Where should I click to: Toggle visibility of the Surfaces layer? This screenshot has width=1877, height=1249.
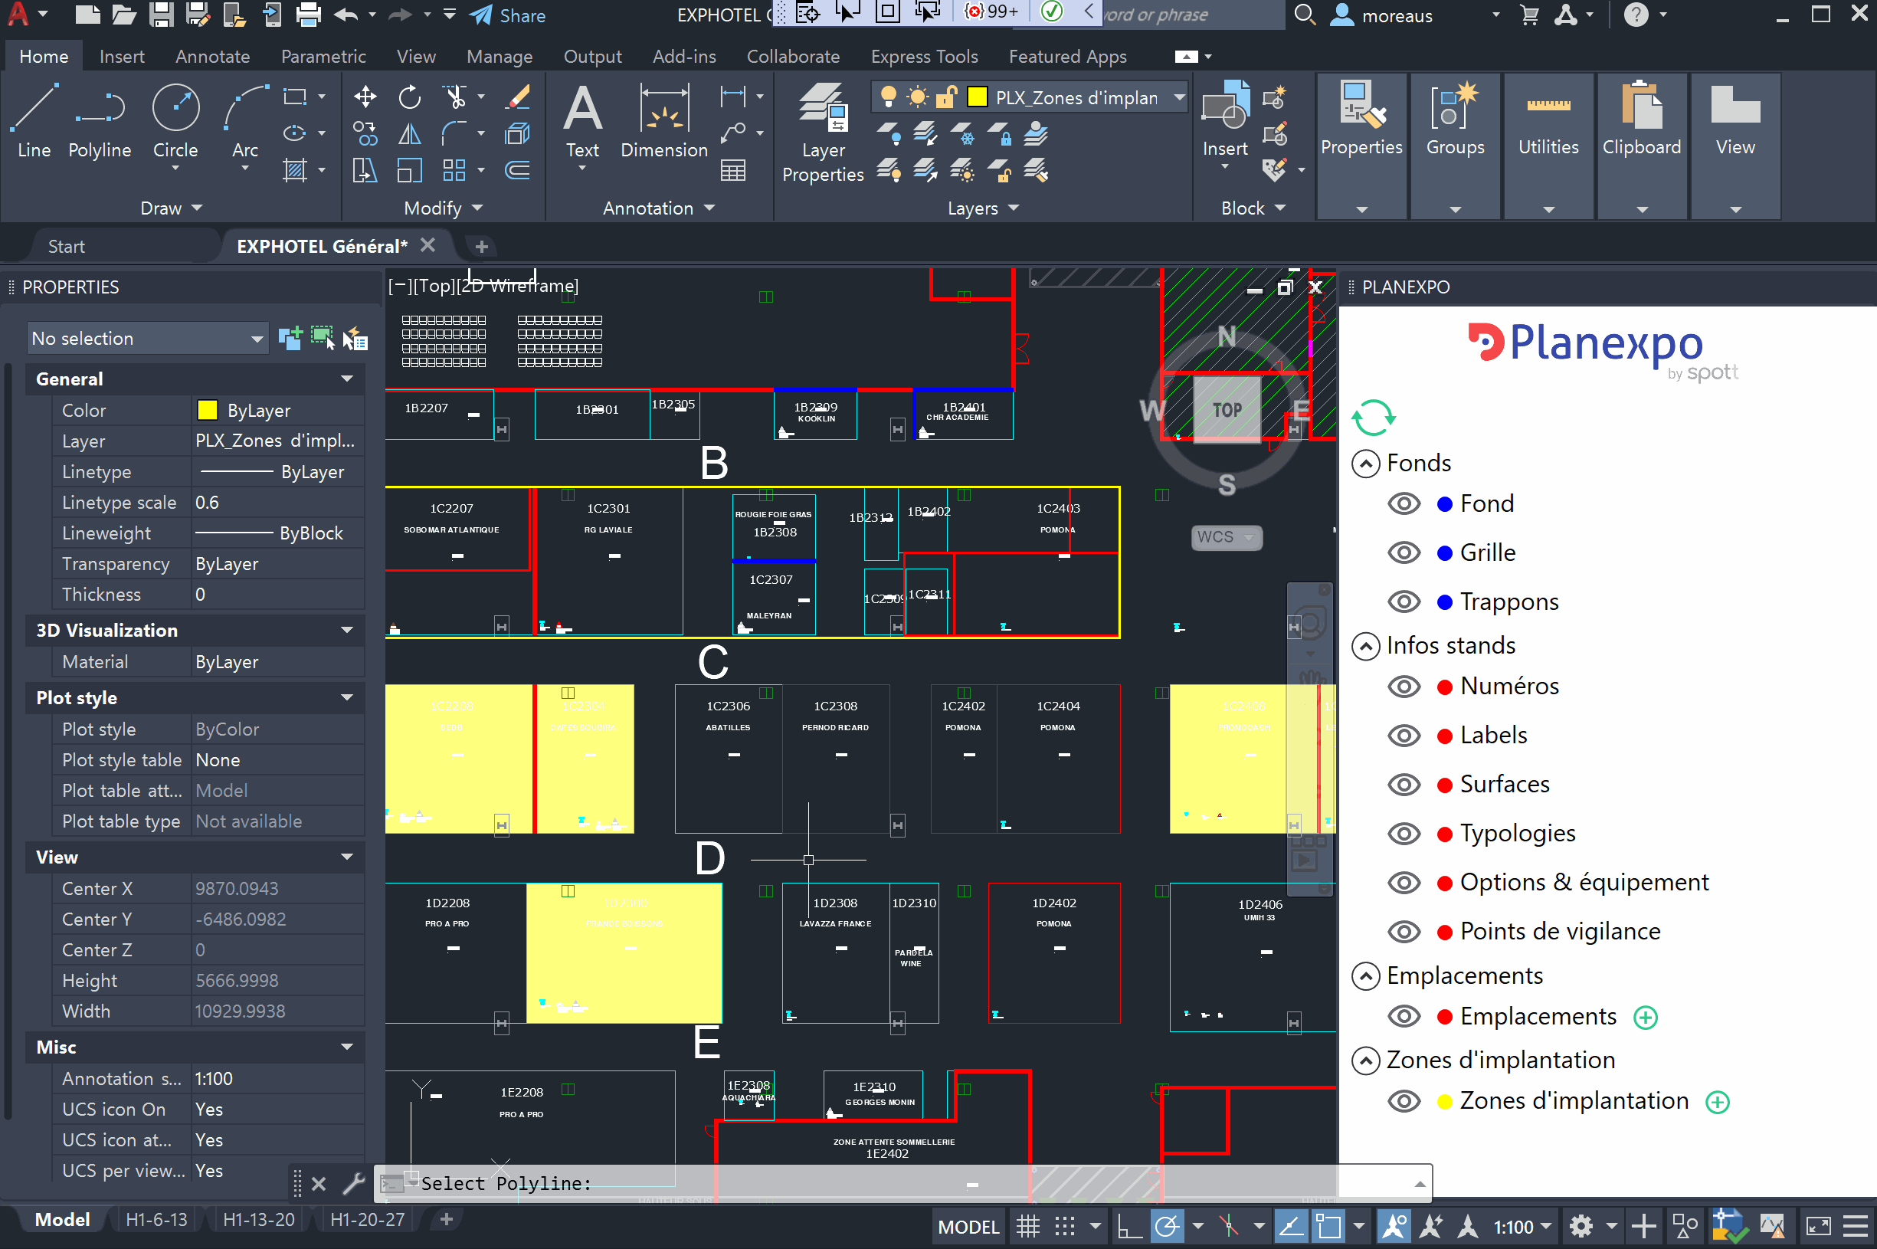click(x=1404, y=785)
